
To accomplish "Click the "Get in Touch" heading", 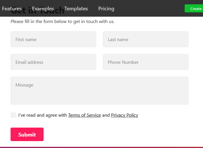I will click(38, 12).
